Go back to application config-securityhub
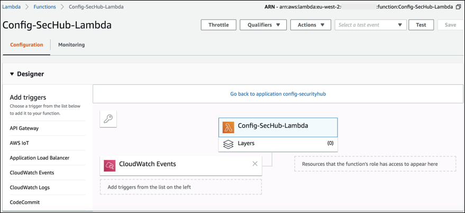This screenshot has width=465, height=213. [278, 94]
